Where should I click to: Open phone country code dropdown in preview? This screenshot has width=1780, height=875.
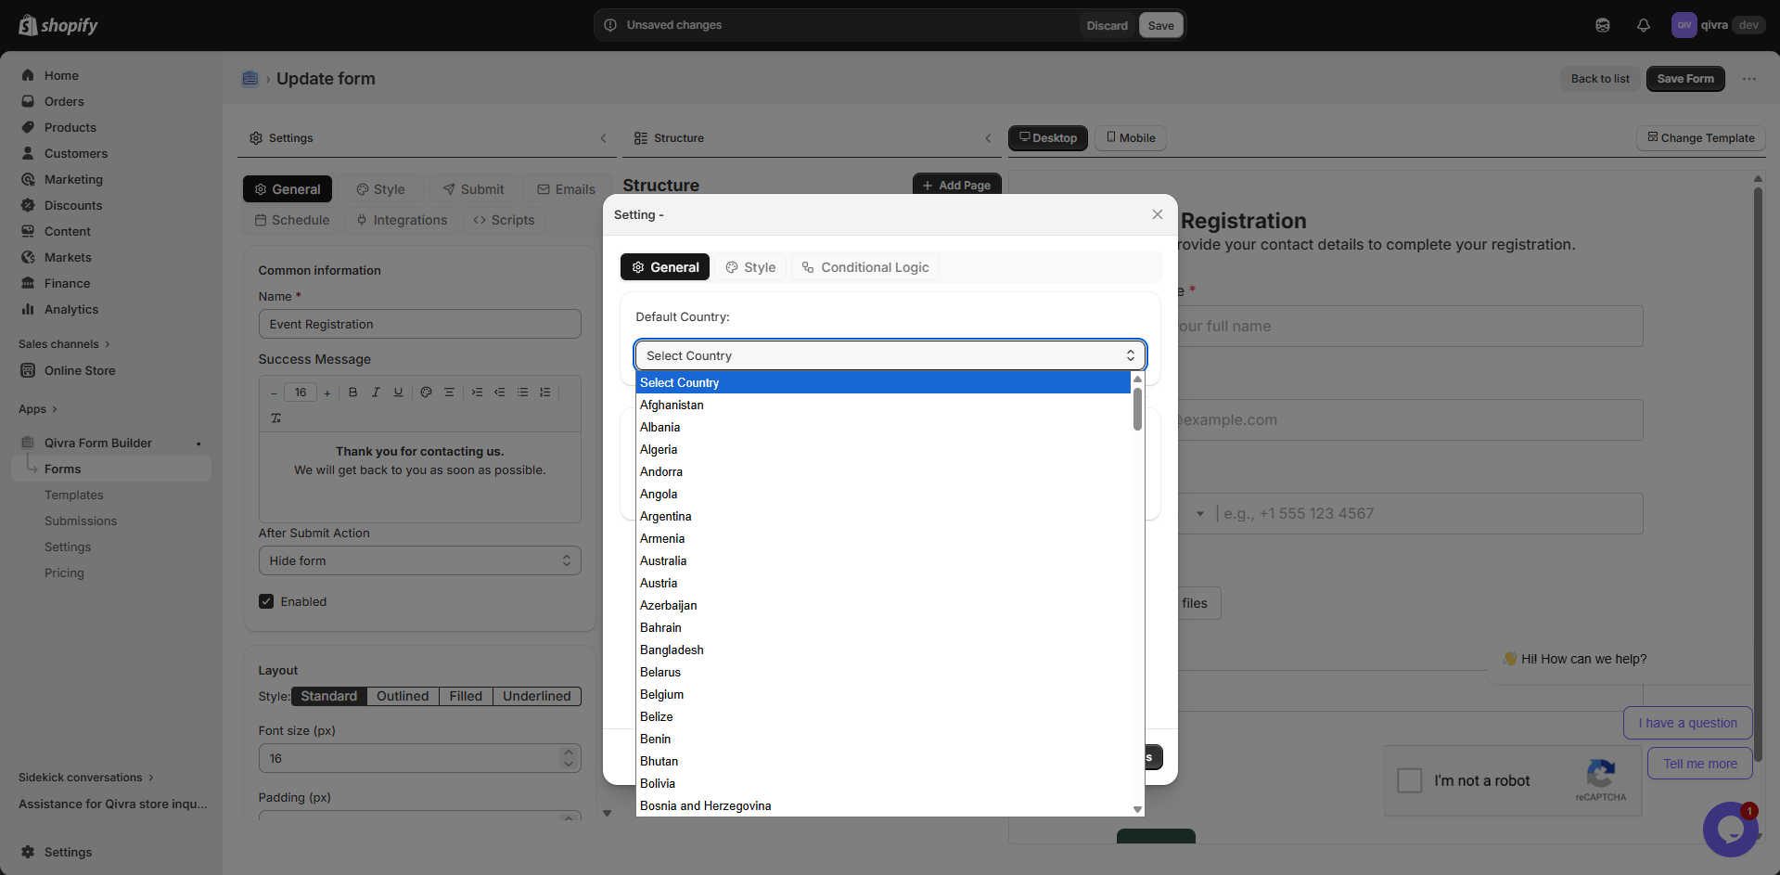point(1199,513)
